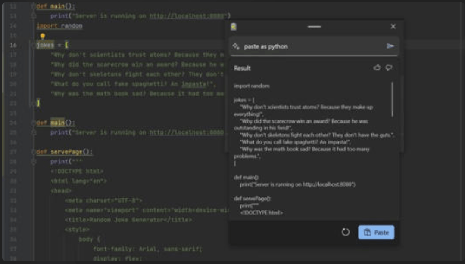465x264 pixels.
Task: Click the "impasta" underlined word in editor
Action: pos(193,84)
